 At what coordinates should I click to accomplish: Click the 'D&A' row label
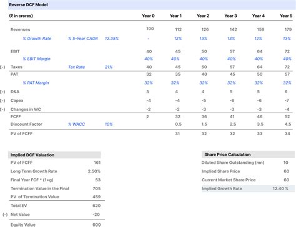point(15,92)
